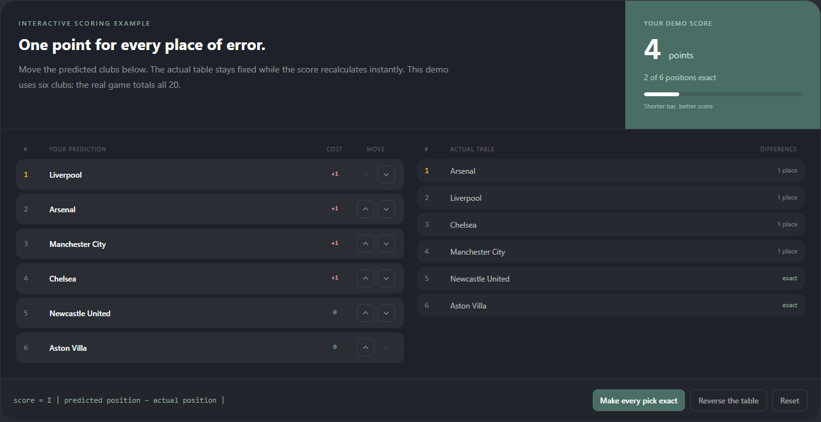Select Arsenal in Your Prediction list
Viewport: 821px width, 422px height.
pyautogui.click(x=210, y=209)
